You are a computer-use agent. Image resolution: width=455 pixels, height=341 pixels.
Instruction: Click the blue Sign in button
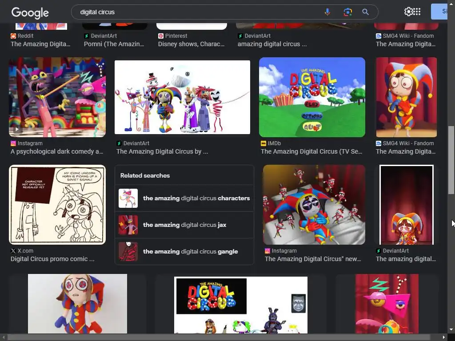pos(439,12)
